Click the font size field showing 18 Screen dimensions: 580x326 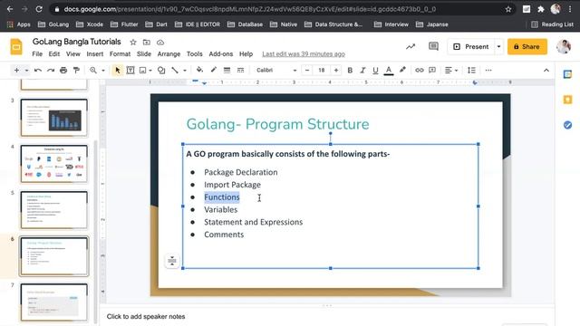[x=322, y=71]
